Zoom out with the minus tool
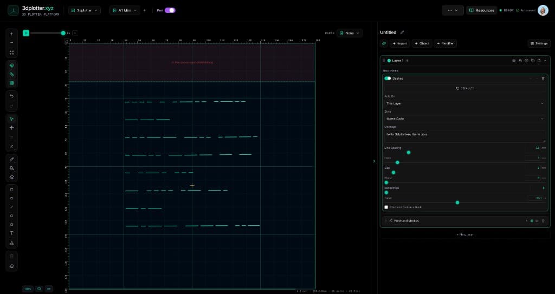The height and width of the screenshot is (294, 555). 12,43
